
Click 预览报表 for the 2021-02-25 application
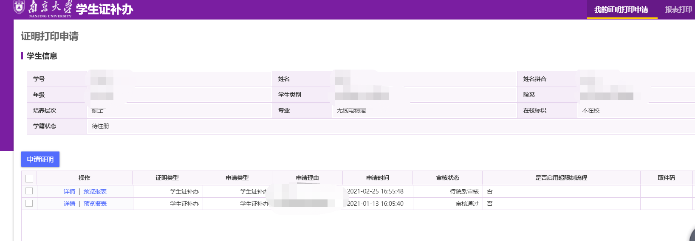tap(95, 192)
